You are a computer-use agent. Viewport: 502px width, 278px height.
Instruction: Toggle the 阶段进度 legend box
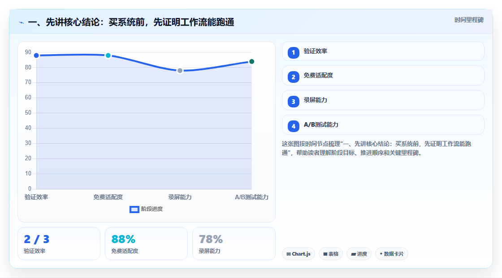tap(134, 210)
